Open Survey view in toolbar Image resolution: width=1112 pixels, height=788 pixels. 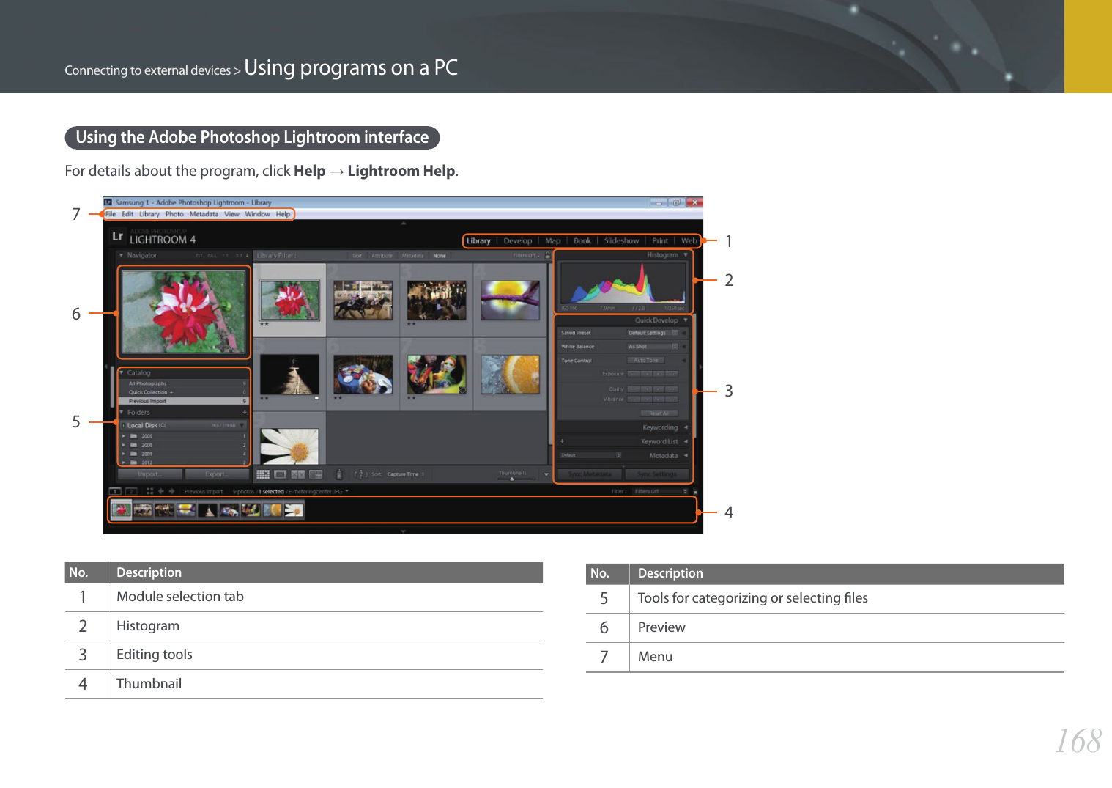click(x=316, y=474)
